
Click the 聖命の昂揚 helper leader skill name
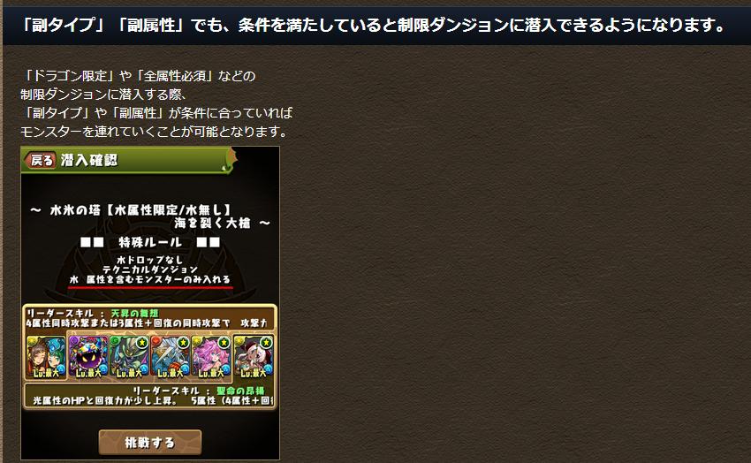tap(240, 391)
